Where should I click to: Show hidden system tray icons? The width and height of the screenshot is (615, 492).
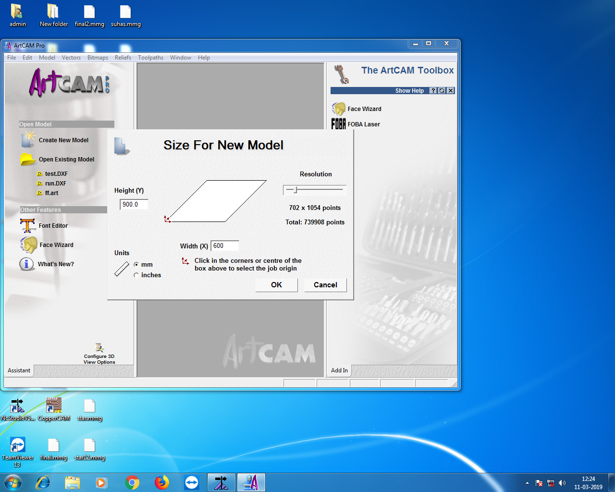[527, 483]
